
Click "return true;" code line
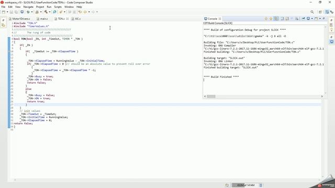pos(36,101)
